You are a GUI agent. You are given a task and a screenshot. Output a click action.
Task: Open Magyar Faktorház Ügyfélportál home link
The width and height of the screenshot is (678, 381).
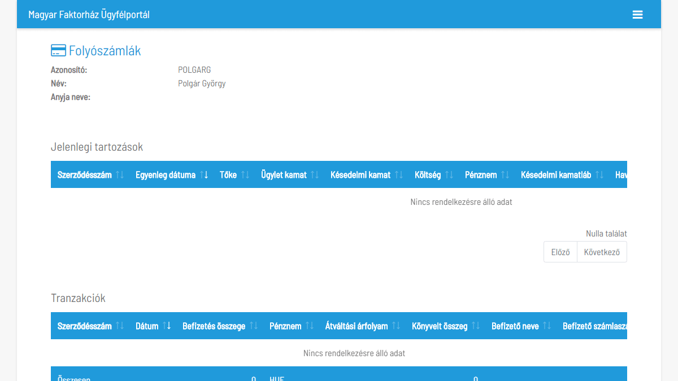(x=89, y=15)
